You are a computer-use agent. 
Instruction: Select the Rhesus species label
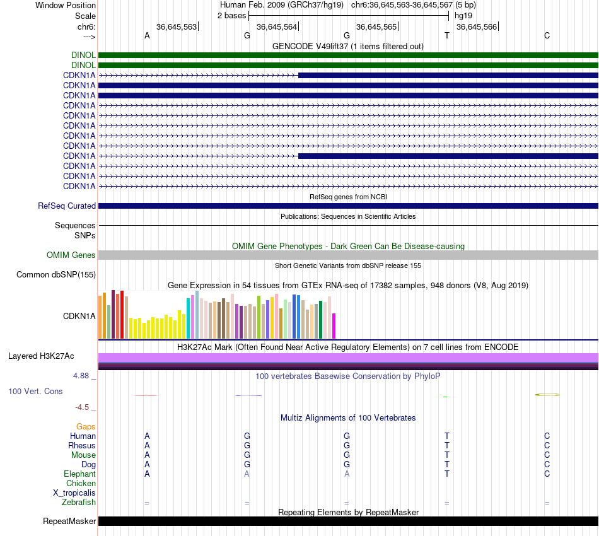click(82, 445)
